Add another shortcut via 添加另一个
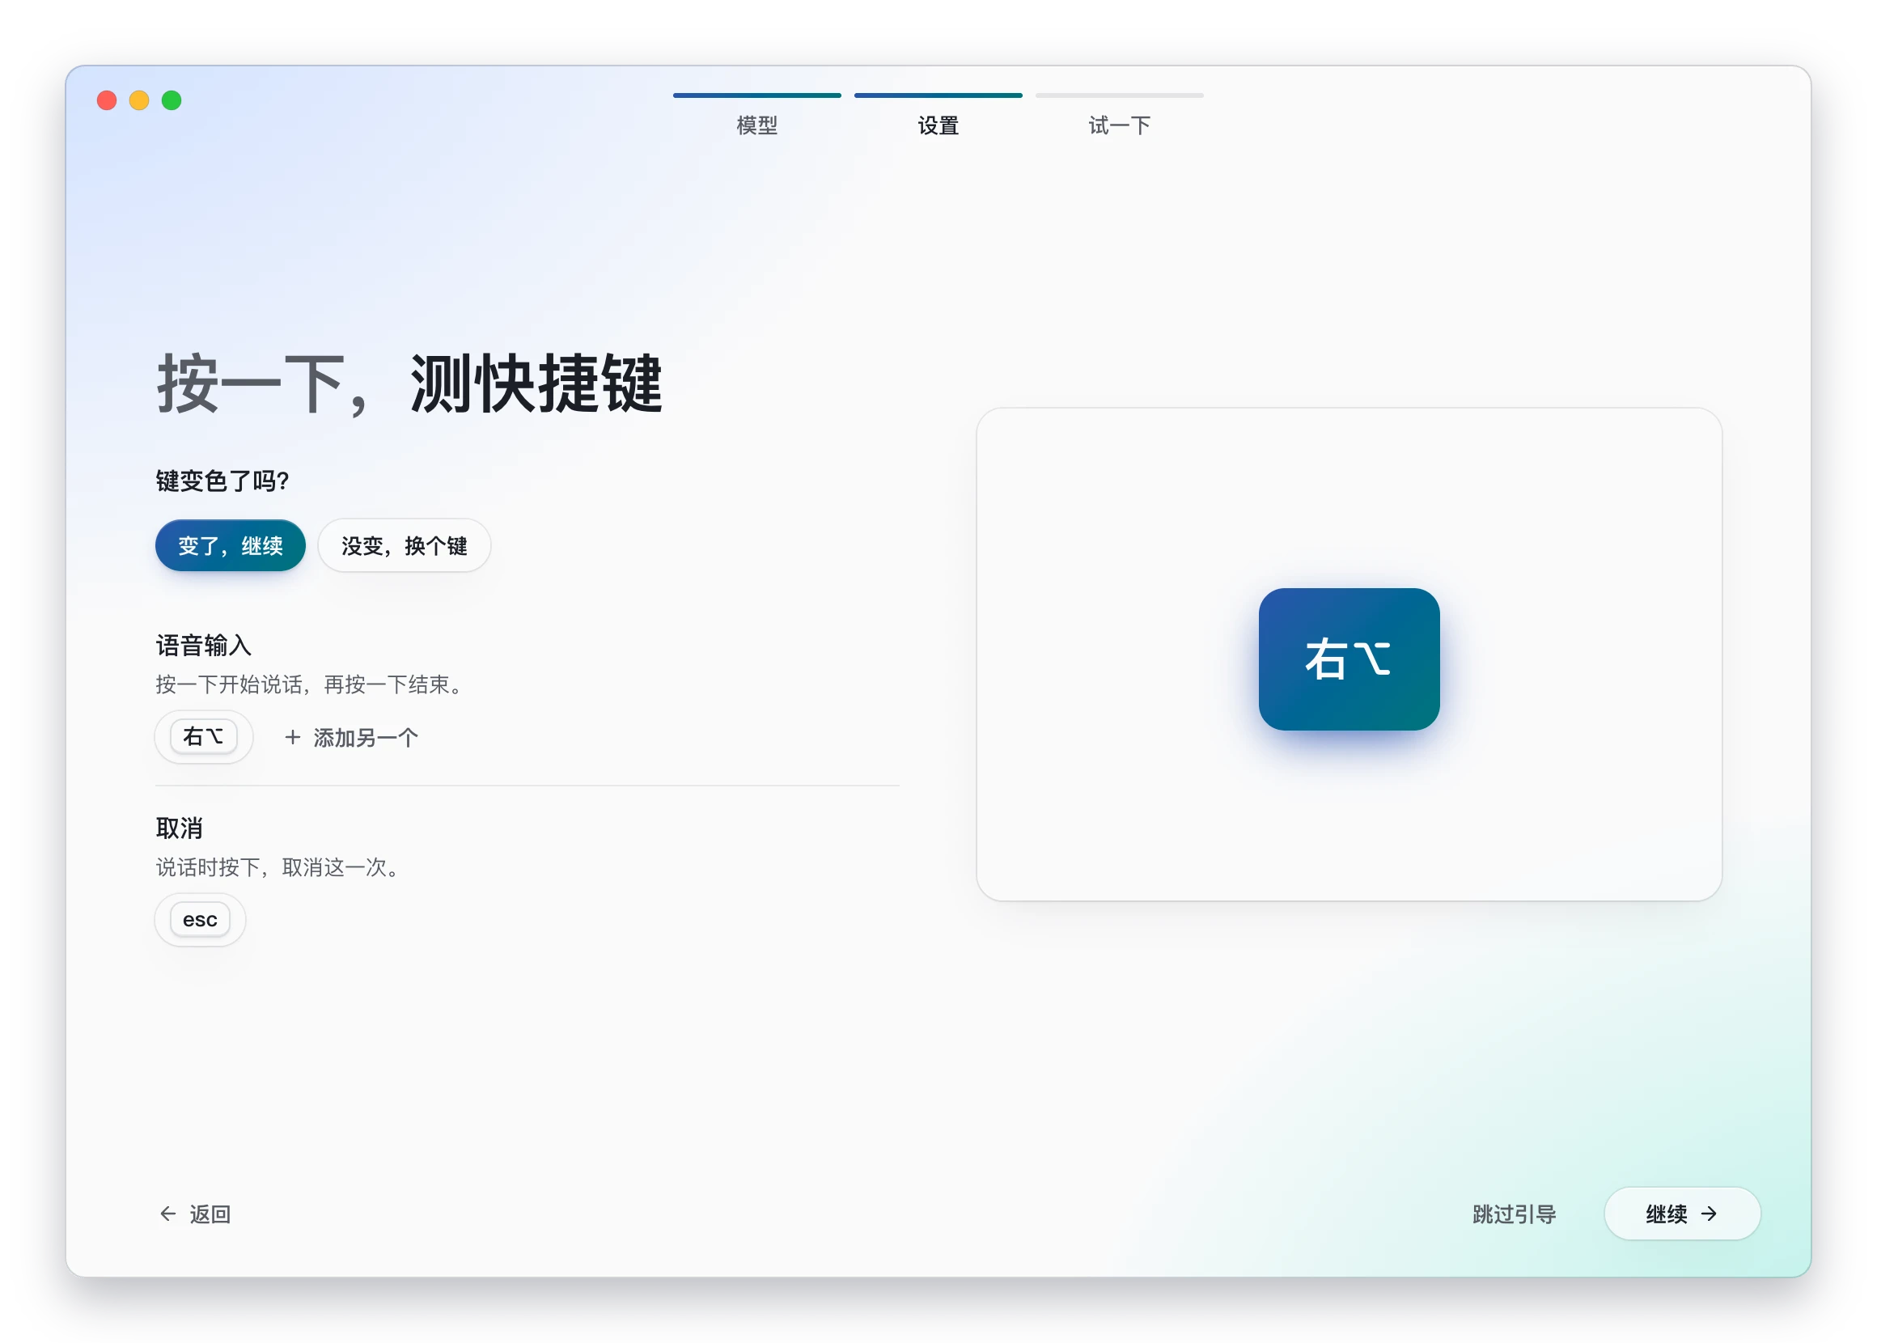This screenshot has height=1343, width=1877. pyautogui.click(x=350, y=738)
